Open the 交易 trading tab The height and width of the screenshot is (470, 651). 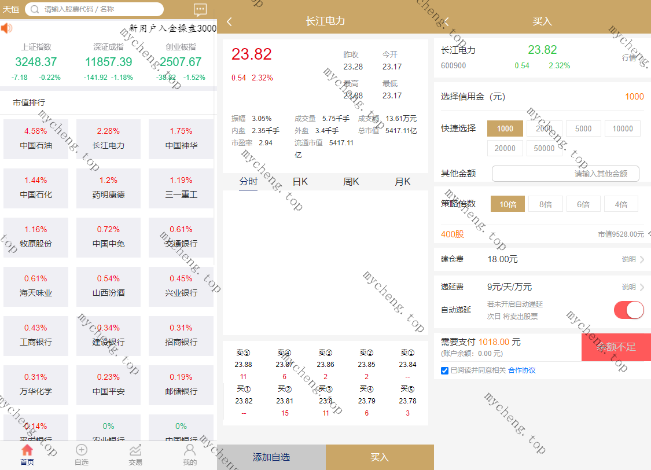coord(135,455)
